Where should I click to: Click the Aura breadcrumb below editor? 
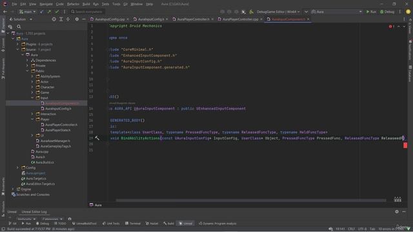coord(96,205)
